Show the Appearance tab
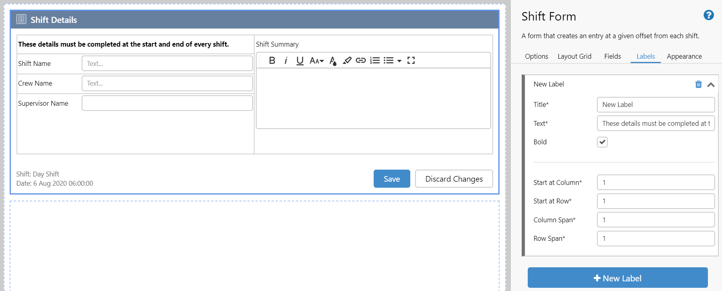This screenshot has height=291, width=722. tap(684, 56)
